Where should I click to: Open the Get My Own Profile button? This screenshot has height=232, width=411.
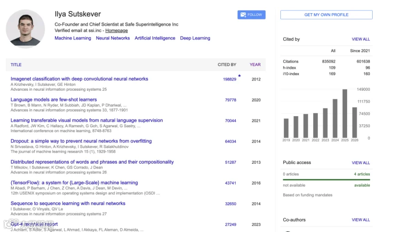coord(327,15)
